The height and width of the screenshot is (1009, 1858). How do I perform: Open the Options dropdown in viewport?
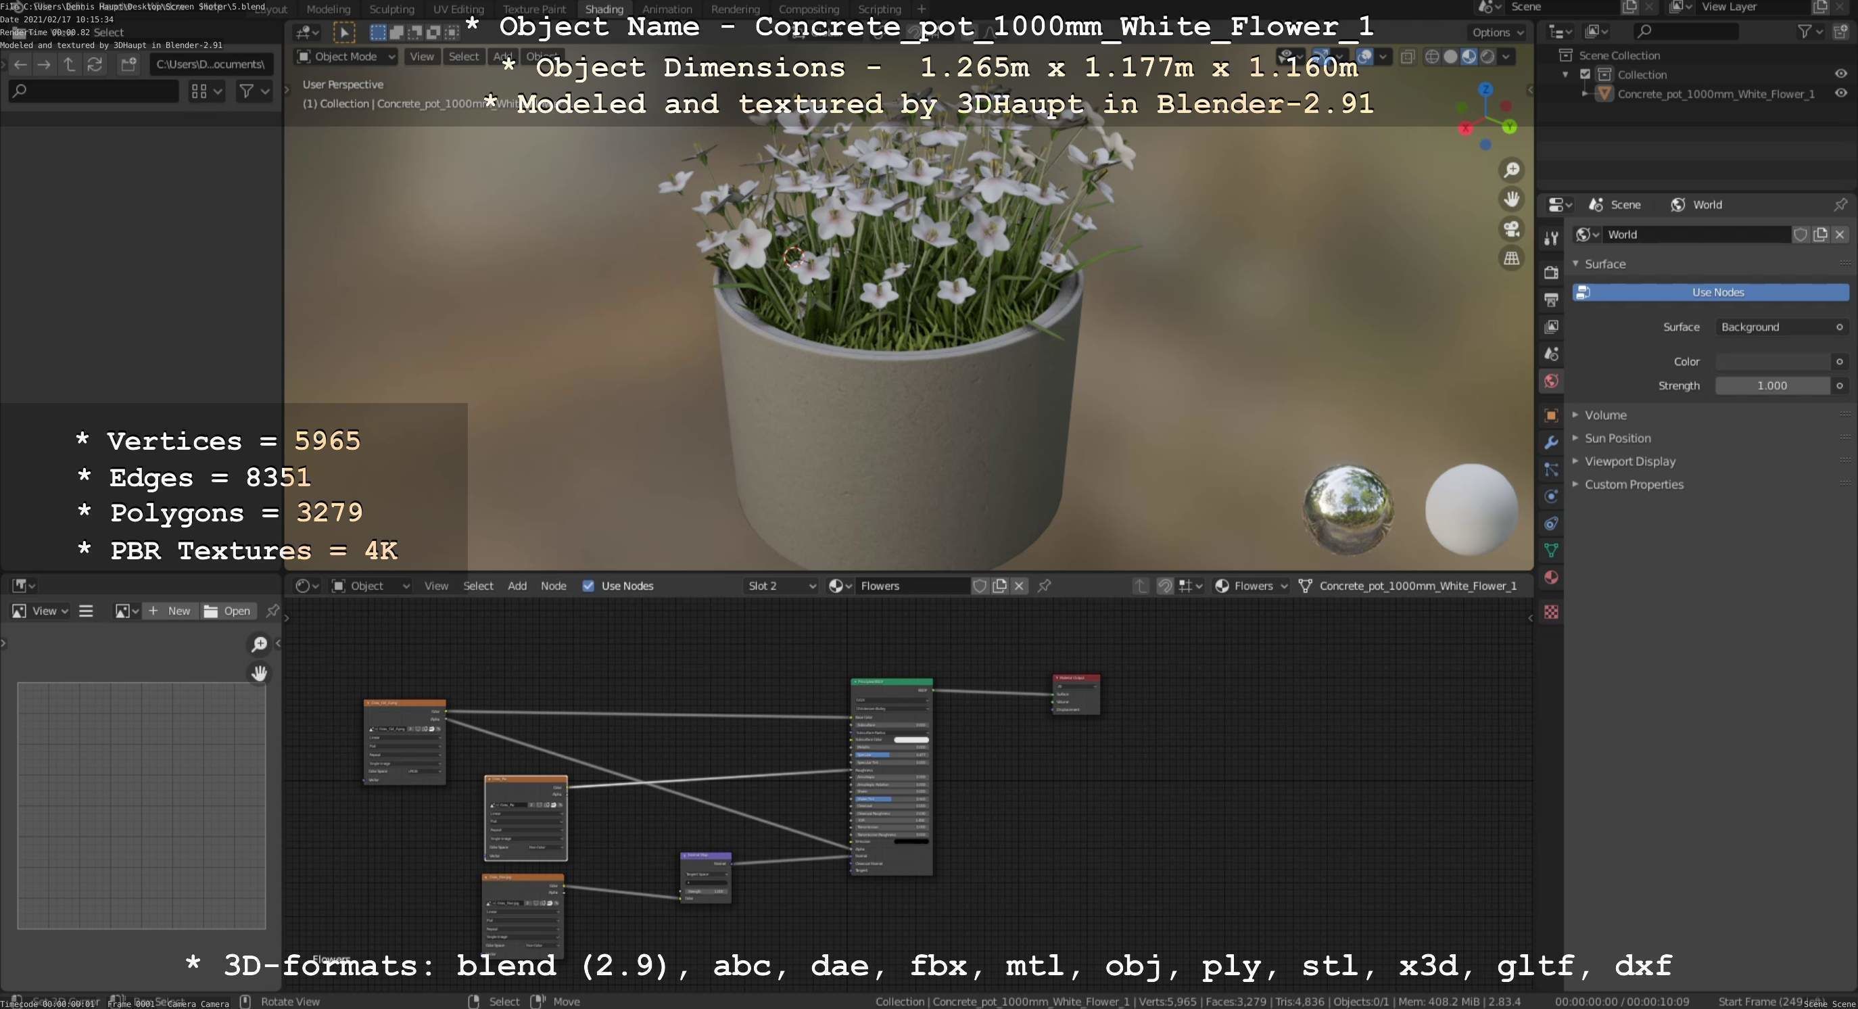1498,32
